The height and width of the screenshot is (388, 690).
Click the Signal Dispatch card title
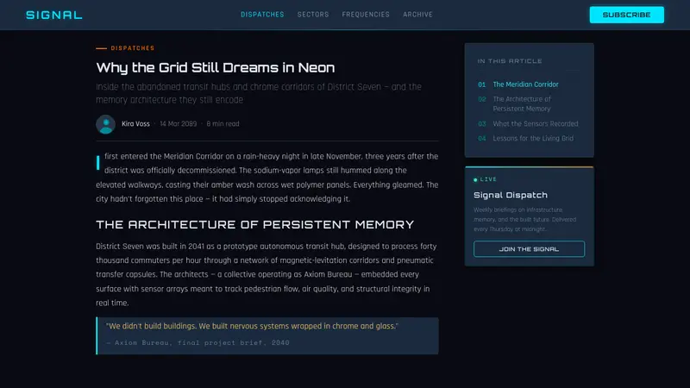tap(511, 195)
